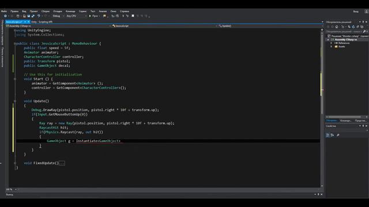Open the Вид menu

coord(24,11)
